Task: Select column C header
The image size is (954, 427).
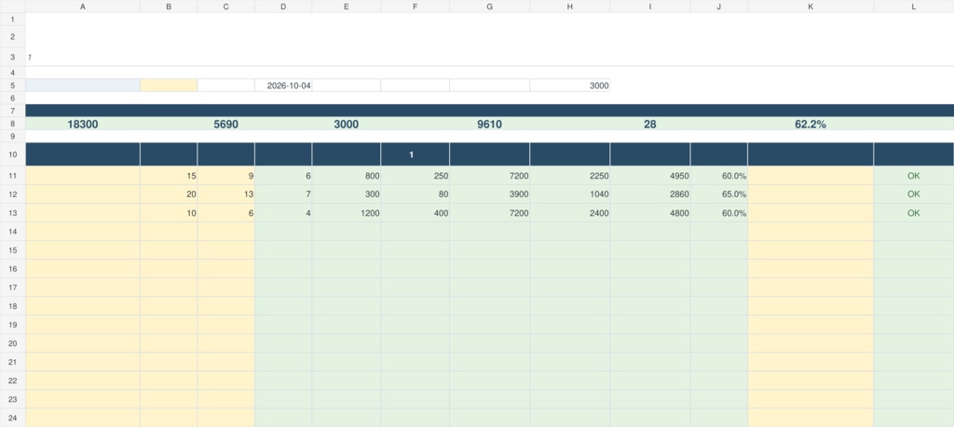Action: pyautogui.click(x=225, y=7)
